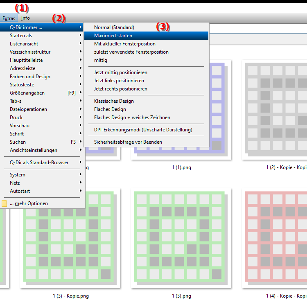
Task: Click Jetzt links positionieren
Action: click(146, 81)
